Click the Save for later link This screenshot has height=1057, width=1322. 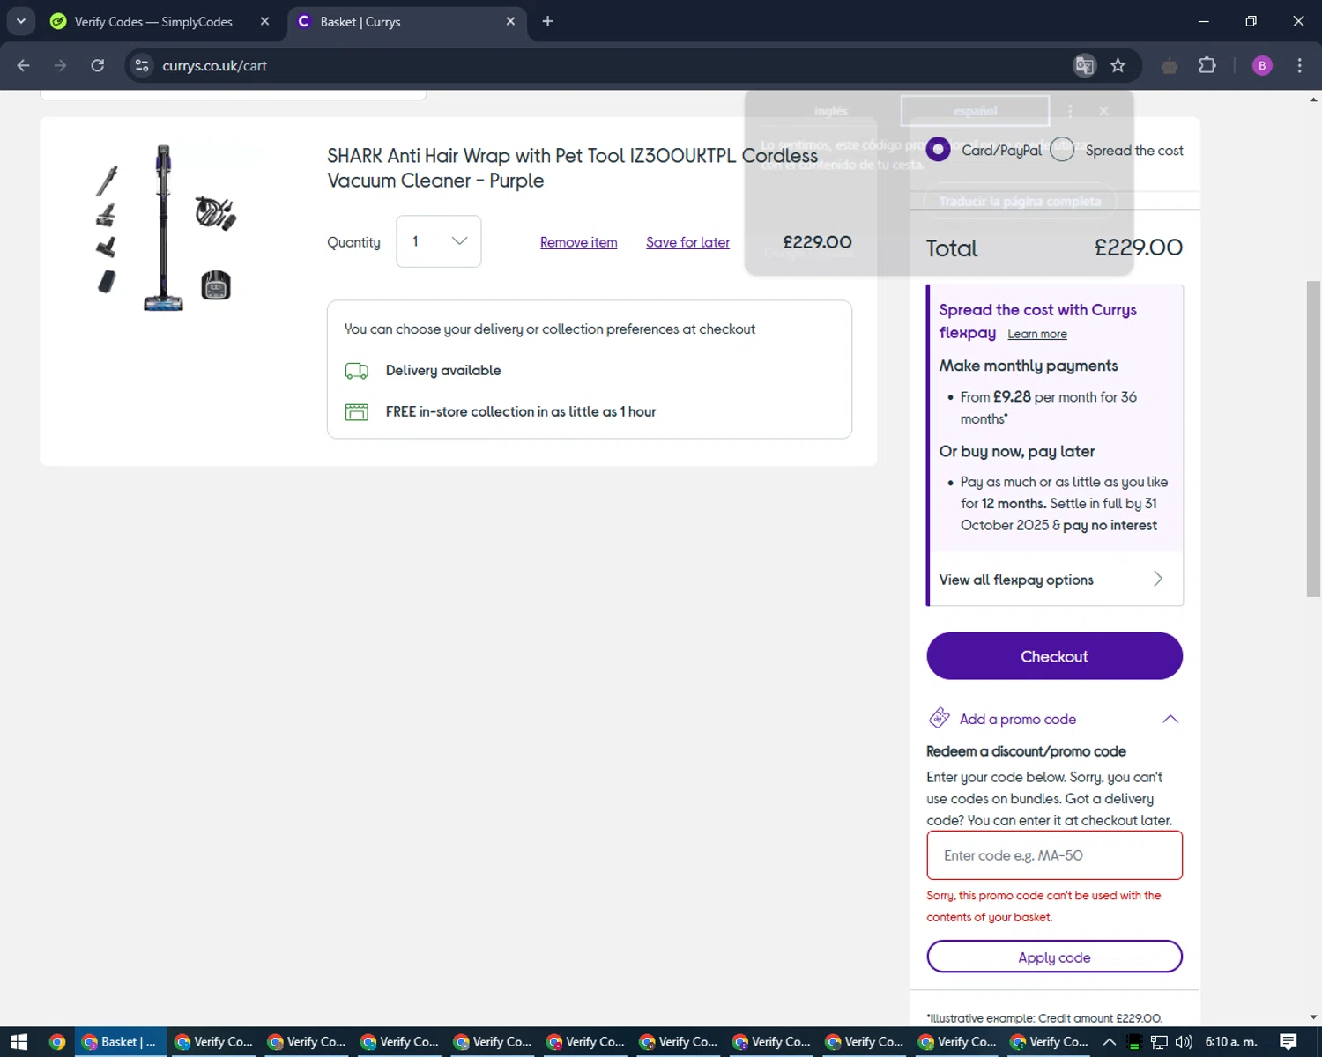(x=687, y=242)
